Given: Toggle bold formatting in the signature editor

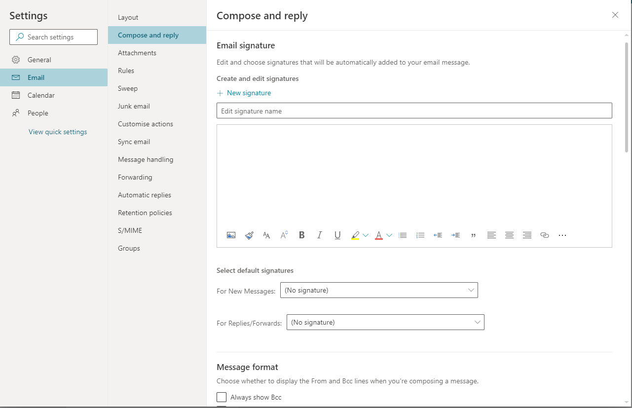Looking at the screenshot, I should (302, 235).
